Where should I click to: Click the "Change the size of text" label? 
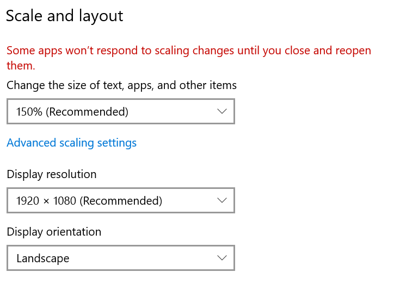[121, 85]
